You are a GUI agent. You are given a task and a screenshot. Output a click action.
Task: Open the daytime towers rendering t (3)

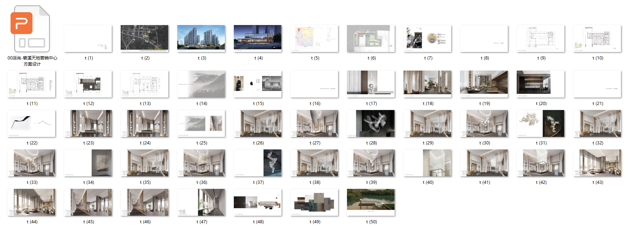[x=201, y=38]
